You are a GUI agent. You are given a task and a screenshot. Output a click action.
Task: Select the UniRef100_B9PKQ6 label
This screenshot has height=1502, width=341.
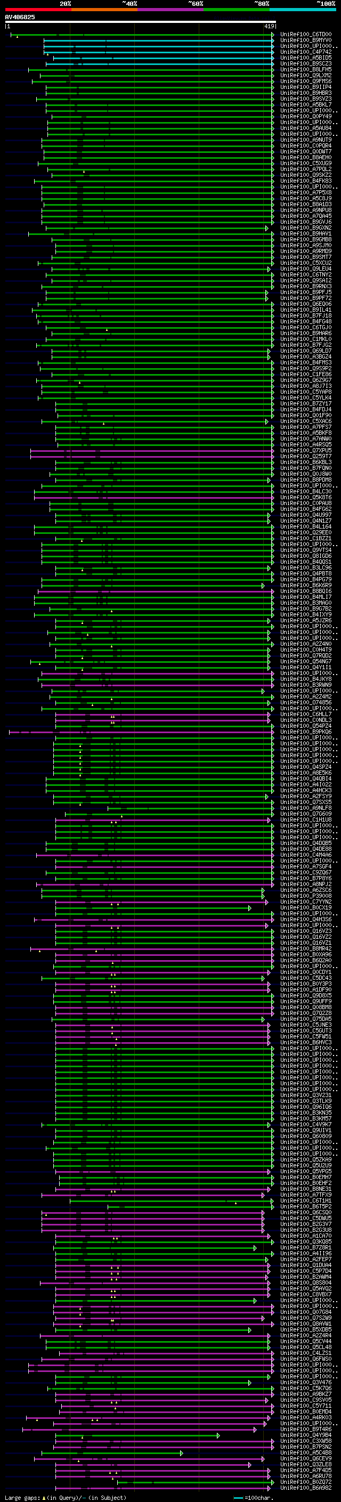click(x=305, y=732)
